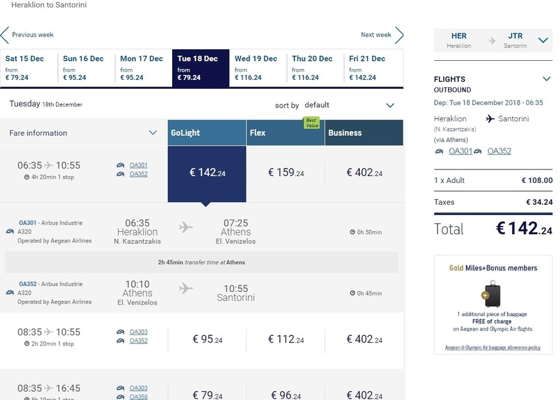
Task: Click the suitcase baggage icon
Action: [493, 294]
